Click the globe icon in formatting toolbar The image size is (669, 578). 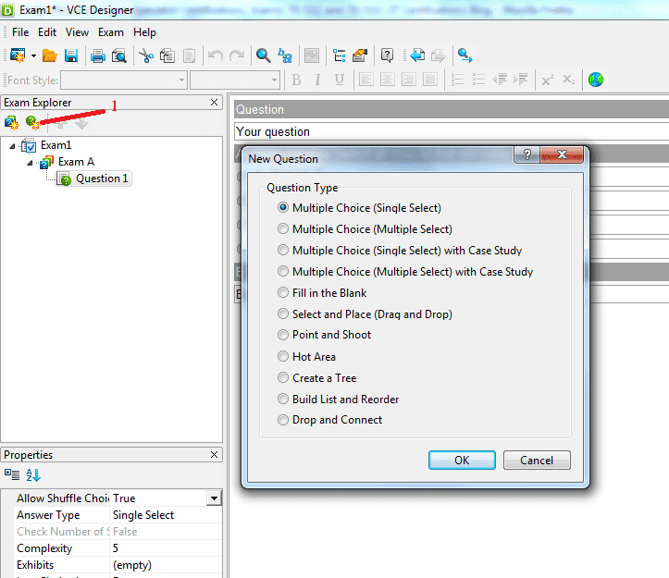pos(596,80)
